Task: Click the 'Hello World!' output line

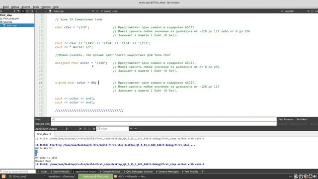Action: coord(44,148)
